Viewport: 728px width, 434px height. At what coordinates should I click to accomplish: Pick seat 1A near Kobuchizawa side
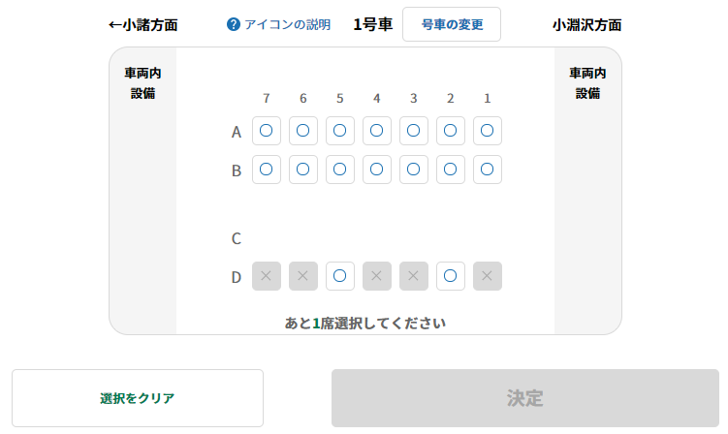[x=487, y=131]
